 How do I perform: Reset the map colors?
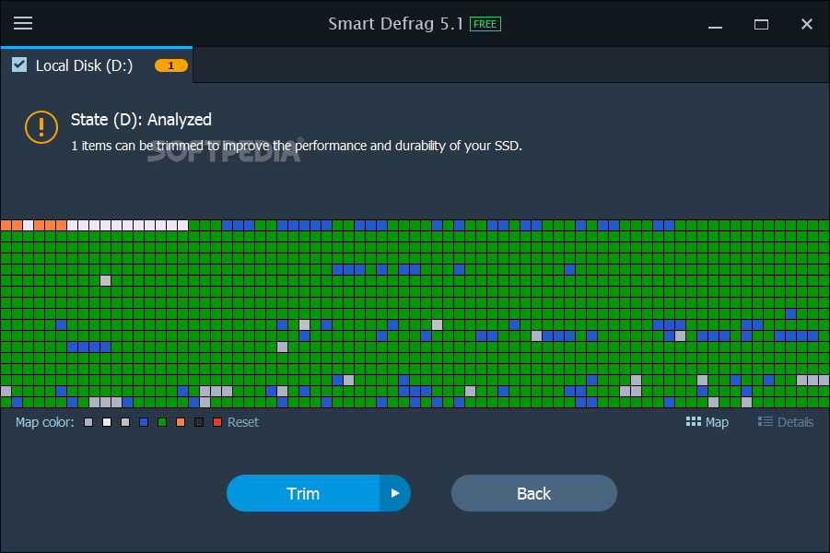point(243,422)
